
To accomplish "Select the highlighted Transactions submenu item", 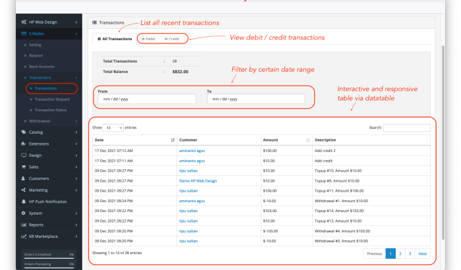I will tap(45, 88).
